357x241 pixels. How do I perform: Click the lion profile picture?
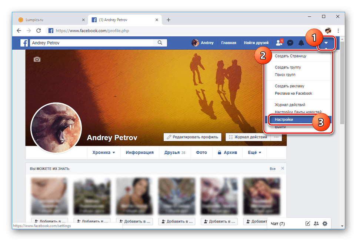pos(56,127)
